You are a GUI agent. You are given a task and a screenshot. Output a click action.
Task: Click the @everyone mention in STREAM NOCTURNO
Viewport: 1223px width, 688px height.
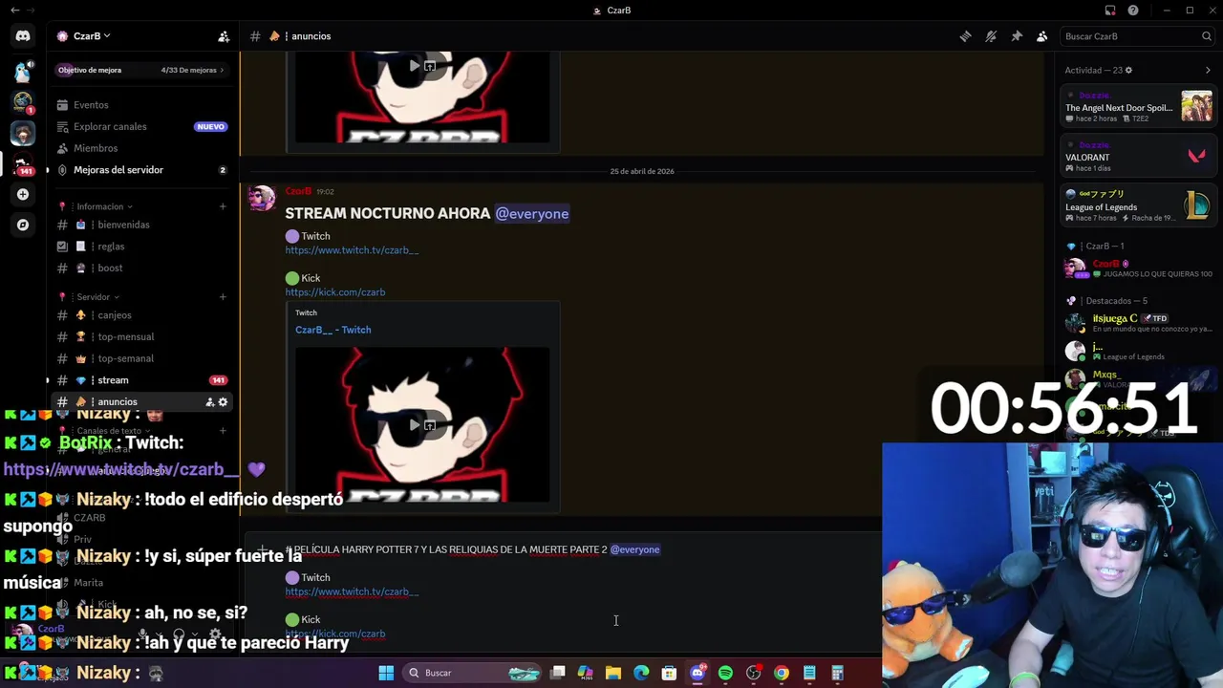click(531, 213)
